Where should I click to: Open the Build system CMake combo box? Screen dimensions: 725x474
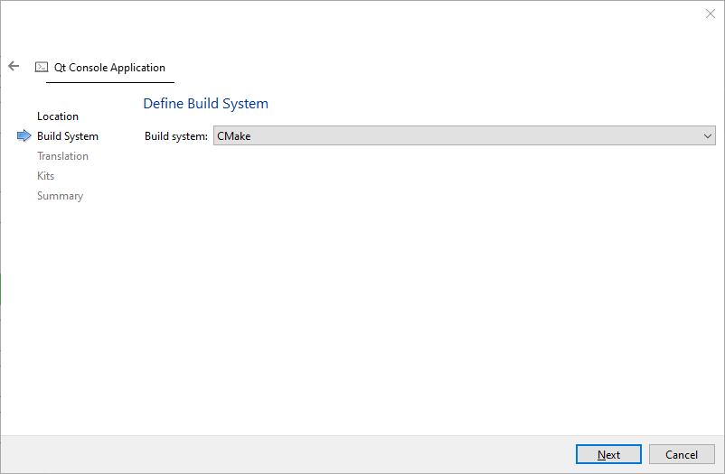click(465, 135)
